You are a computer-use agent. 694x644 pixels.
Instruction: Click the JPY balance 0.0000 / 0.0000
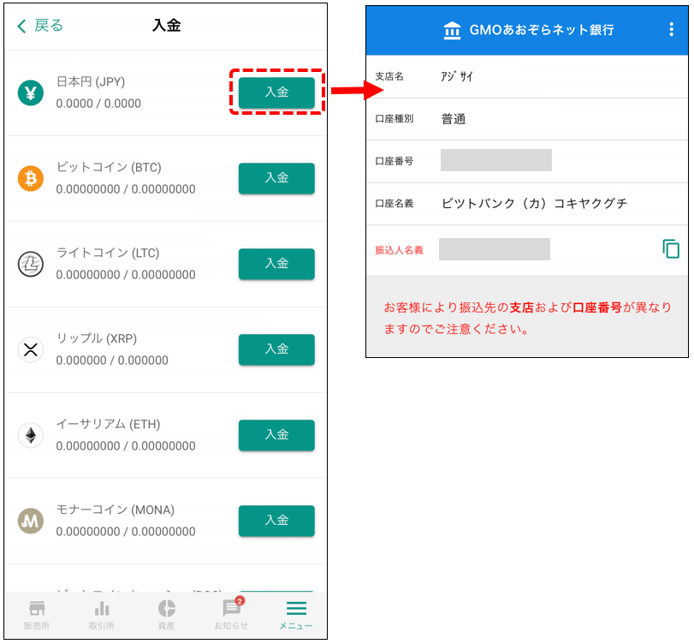[98, 104]
